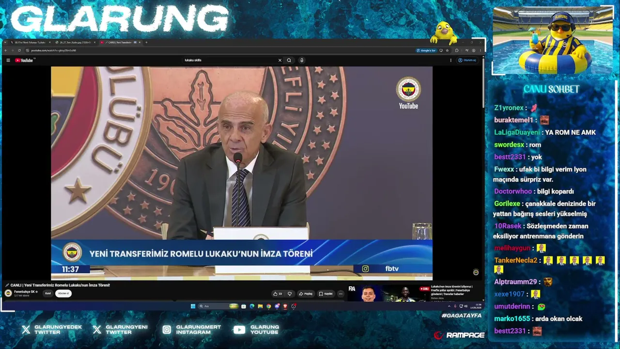This screenshot has width=620, height=349.
Task: Open the taskbar clock and date
Action: 476,306
